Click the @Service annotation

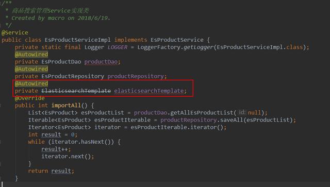pyautogui.click(x=15, y=32)
